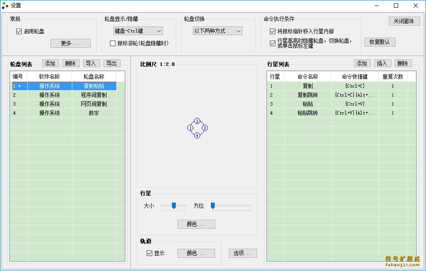Click 更多... under 常规
Screen dimensions: 426x271
coord(71,43)
